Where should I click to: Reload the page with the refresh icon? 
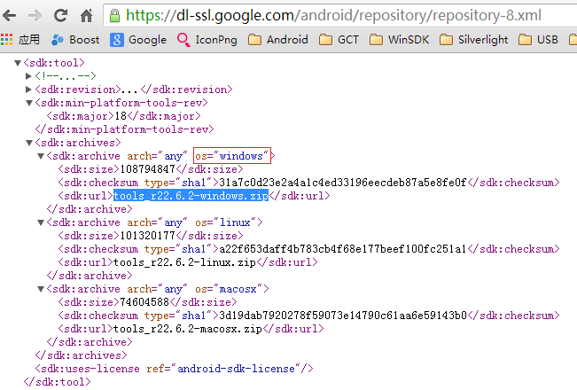click(x=61, y=15)
